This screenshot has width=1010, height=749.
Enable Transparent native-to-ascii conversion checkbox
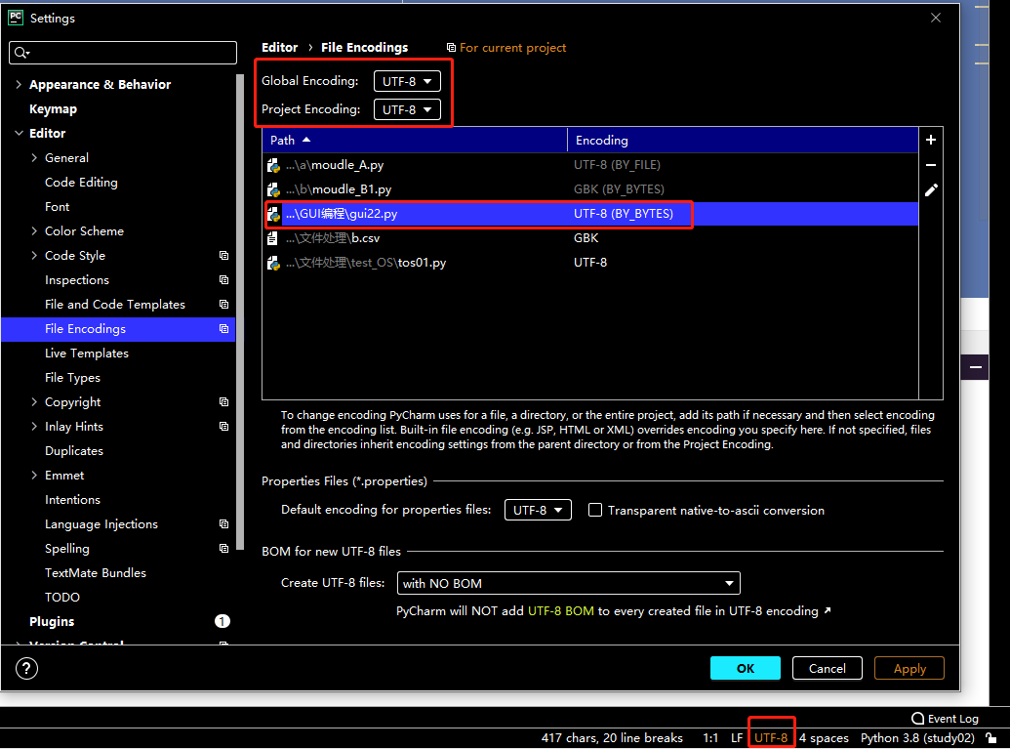595,510
